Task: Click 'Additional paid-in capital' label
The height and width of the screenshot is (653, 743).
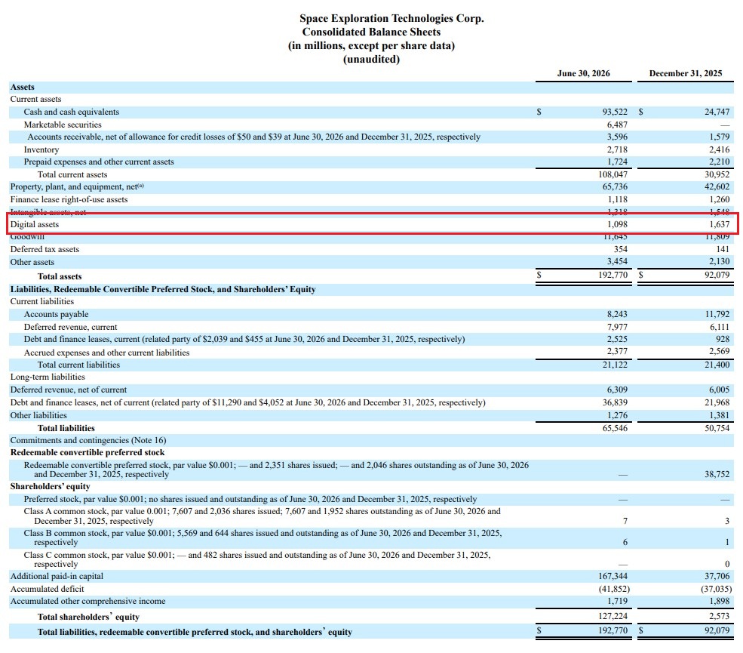Action: [x=57, y=576]
